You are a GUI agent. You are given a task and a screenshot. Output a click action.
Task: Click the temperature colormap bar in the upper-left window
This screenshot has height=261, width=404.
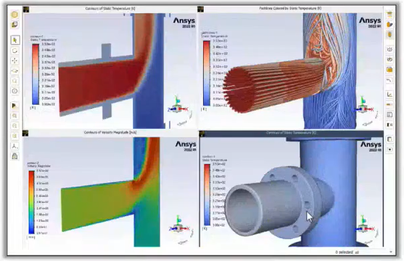pos(35,74)
